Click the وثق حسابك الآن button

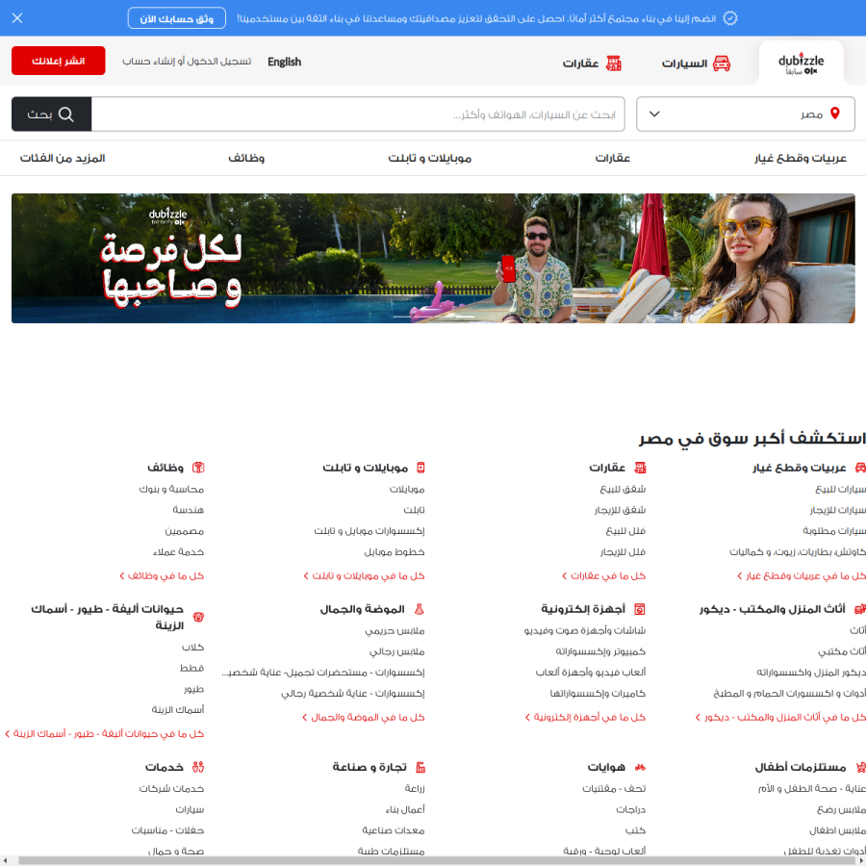(176, 18)
